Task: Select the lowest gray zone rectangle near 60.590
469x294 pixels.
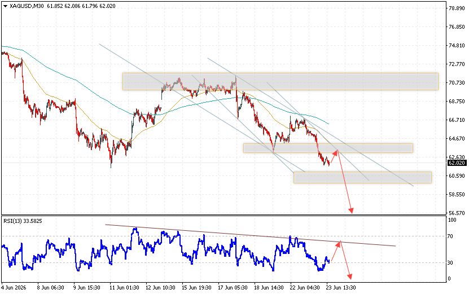Action: [362, 177]
